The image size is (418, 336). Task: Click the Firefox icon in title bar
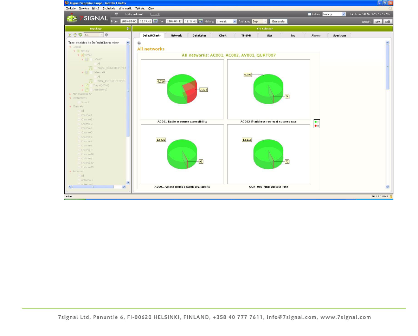tap(67, 3)
